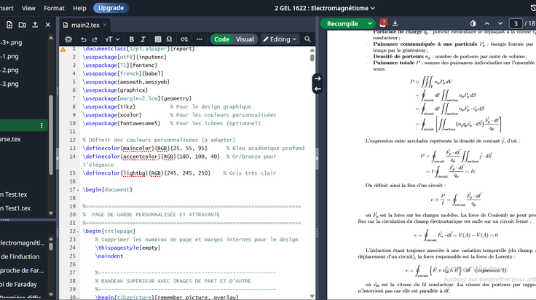Toggle bold formatting
This screenshot has width=536, height=300.
132,39
